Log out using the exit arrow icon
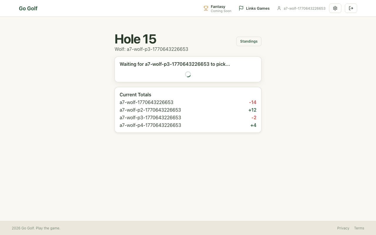 tap(351, 8)
